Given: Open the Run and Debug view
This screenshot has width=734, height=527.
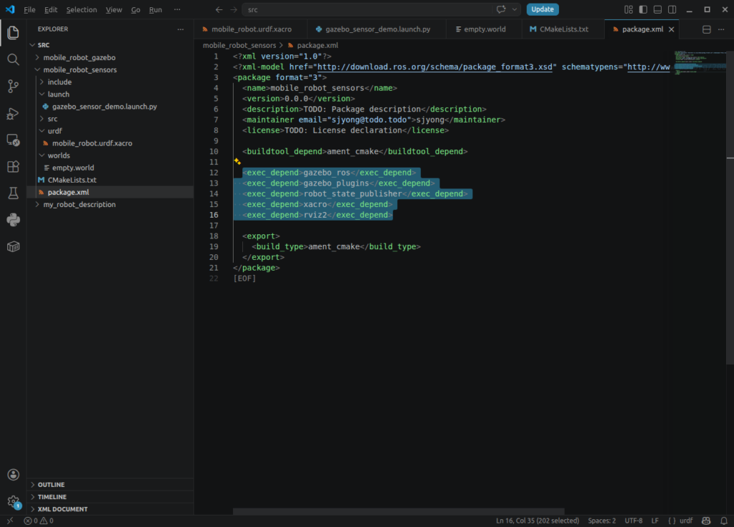Looking at the screenshot, I should pyautogui.click(x=13, y=113).
